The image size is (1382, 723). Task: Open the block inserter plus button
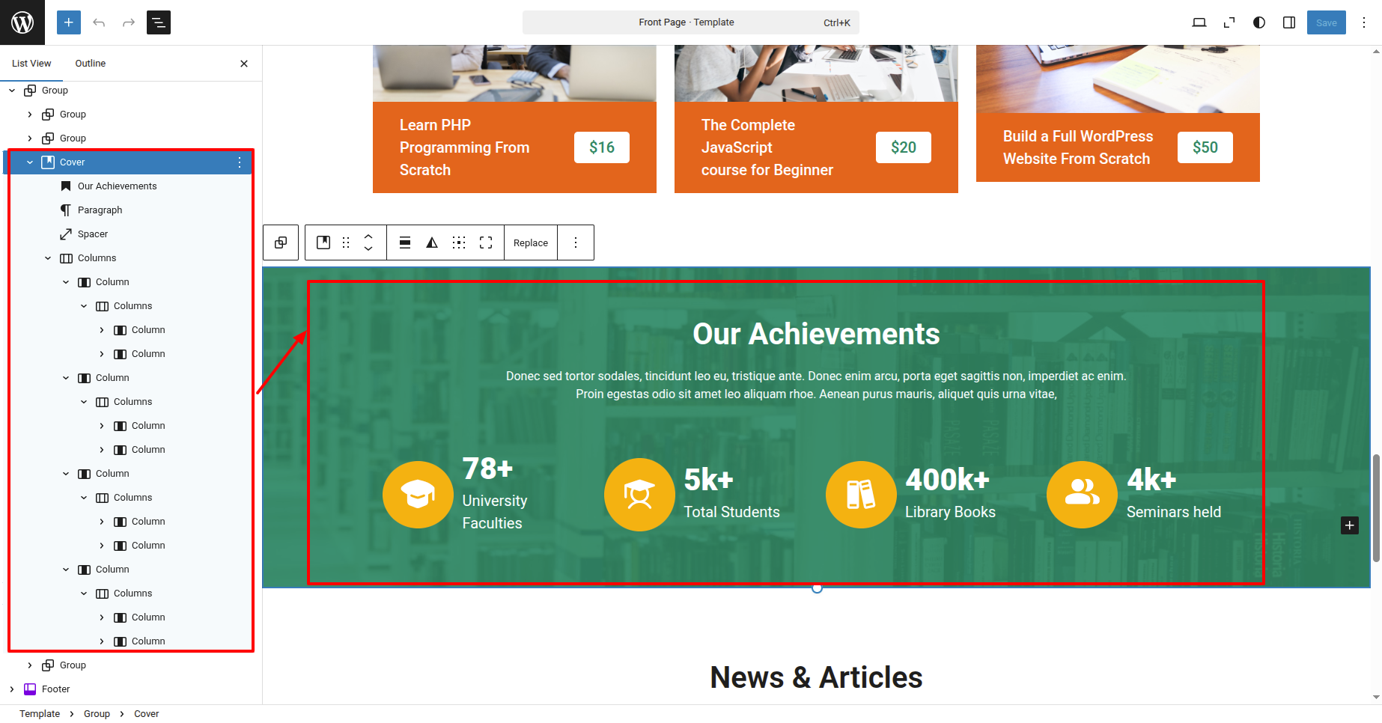pos(68,22)
